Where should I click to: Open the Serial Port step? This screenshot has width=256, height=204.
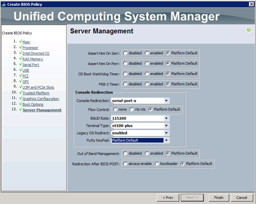31,65
